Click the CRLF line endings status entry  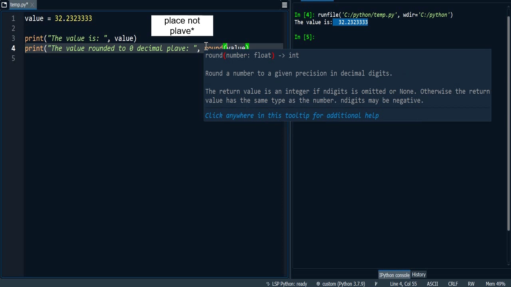(453, 284)
